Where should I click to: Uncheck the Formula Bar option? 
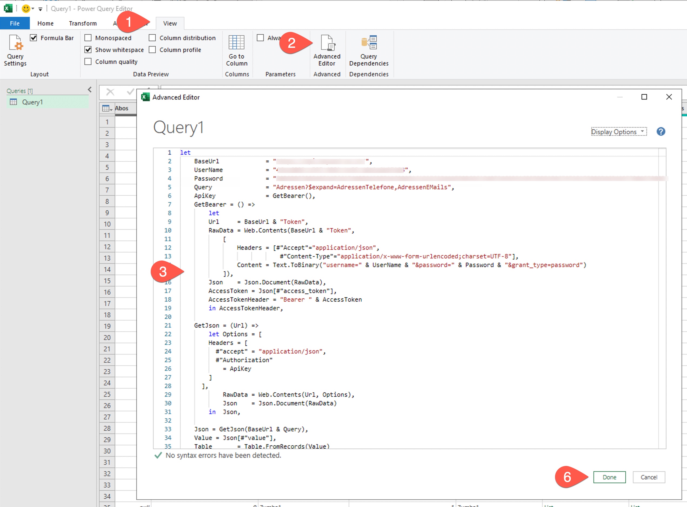[34, 38]
